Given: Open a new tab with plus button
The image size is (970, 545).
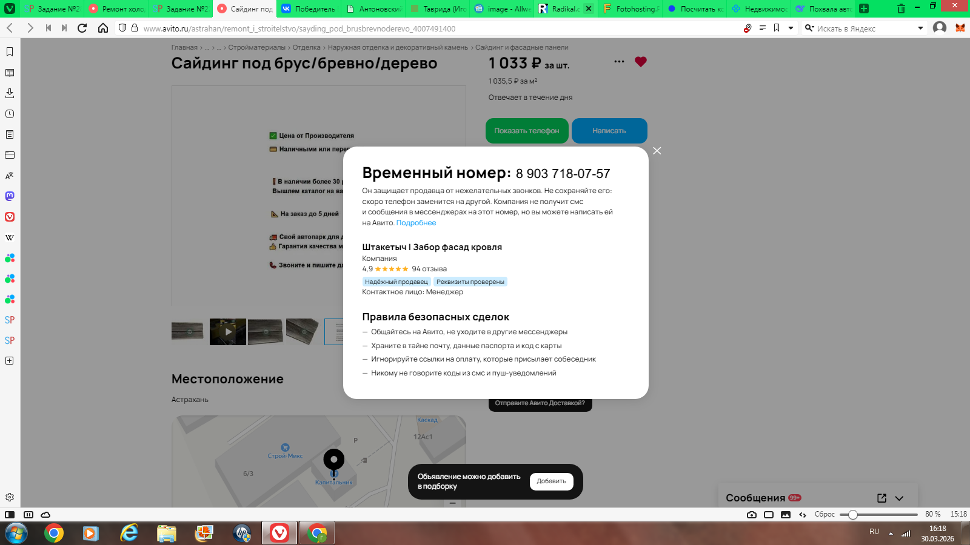Looking at the screenshot, I should coord(864,8).
